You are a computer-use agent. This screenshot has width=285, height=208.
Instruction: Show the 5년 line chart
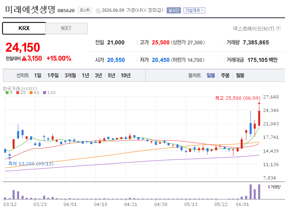tap(111, 75)
